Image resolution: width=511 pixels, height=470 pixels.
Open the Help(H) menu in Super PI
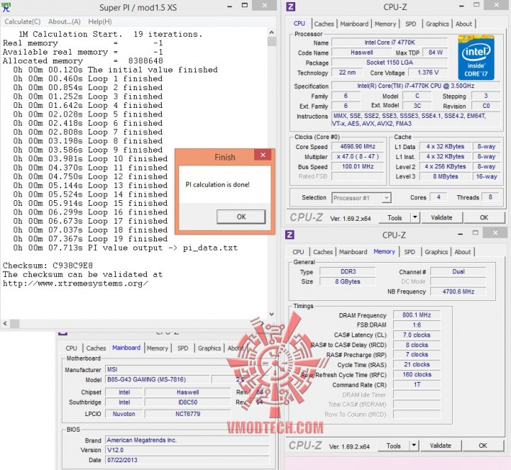pos(100,21)
